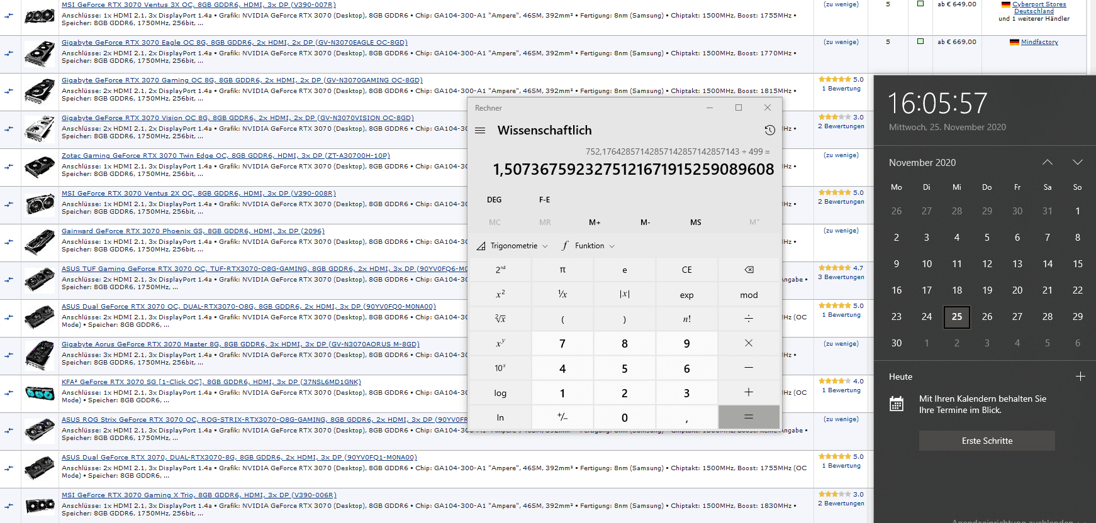Click the divide operator button

[749, 319]
